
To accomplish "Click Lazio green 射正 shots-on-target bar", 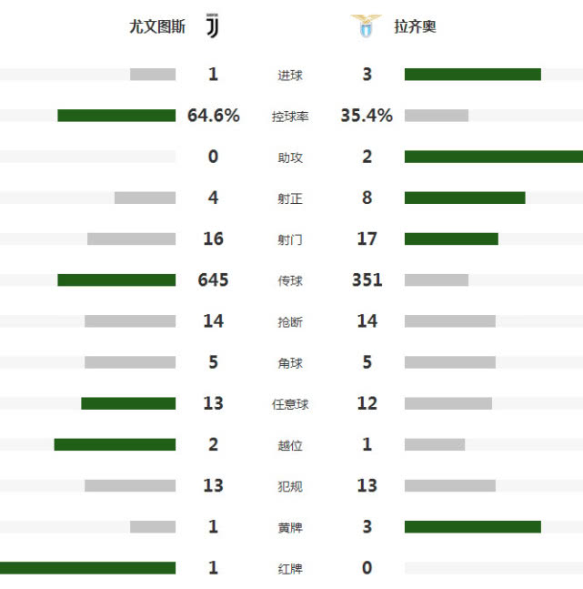I will tap(465, 198).
